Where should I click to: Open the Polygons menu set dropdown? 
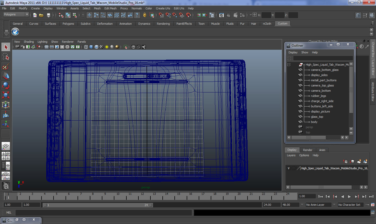coord(16,15)
